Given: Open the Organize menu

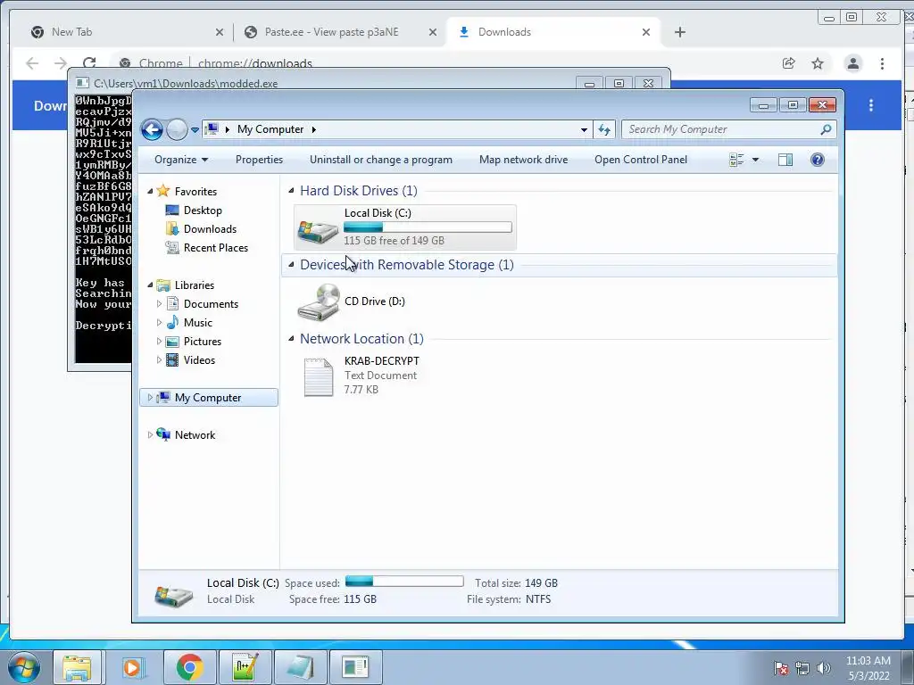Looking at the screenshot, I should click(x=180, y=160).
